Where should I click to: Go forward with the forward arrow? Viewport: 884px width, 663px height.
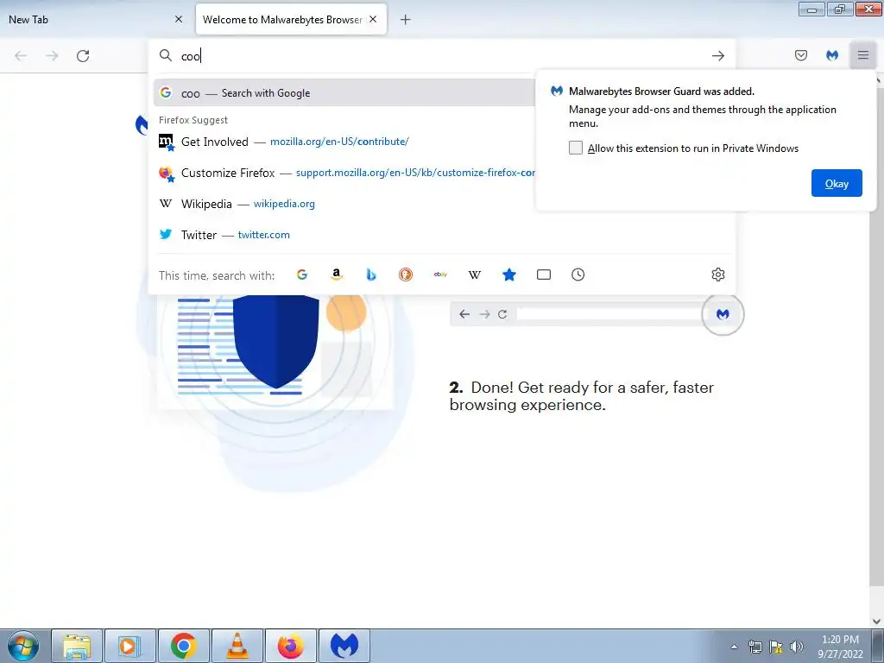pyautogui.click(x=52, y=56)
